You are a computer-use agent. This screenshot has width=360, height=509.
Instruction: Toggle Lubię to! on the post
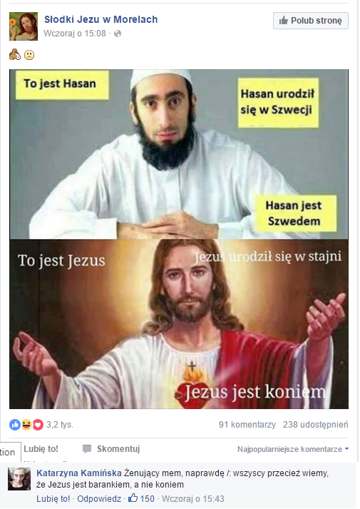coord(41,449)
